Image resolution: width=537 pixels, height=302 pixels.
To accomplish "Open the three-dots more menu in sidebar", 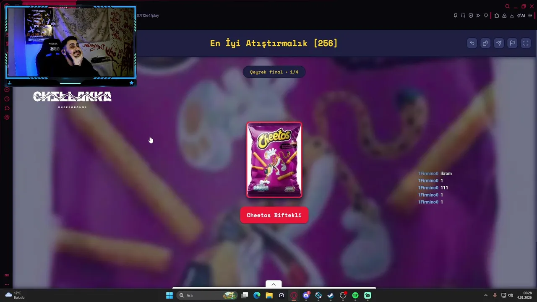I will [7, 284].
